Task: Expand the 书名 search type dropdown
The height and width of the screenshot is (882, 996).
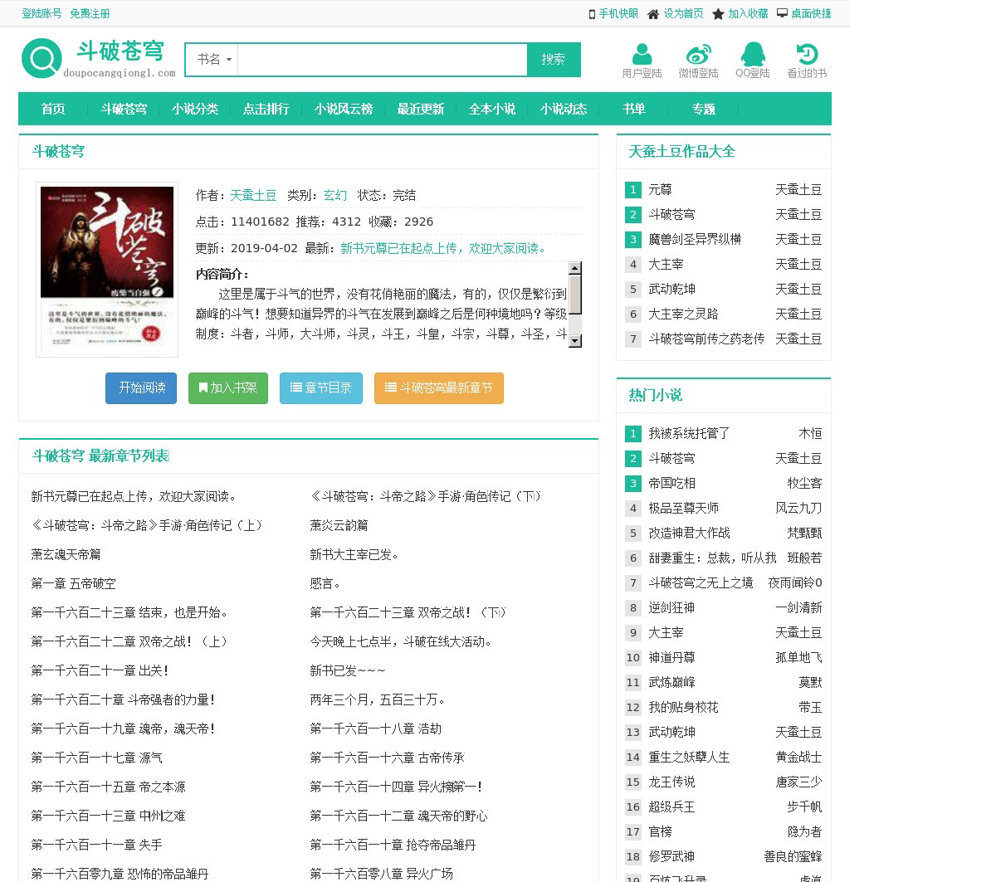Action: tap(213, 60)
